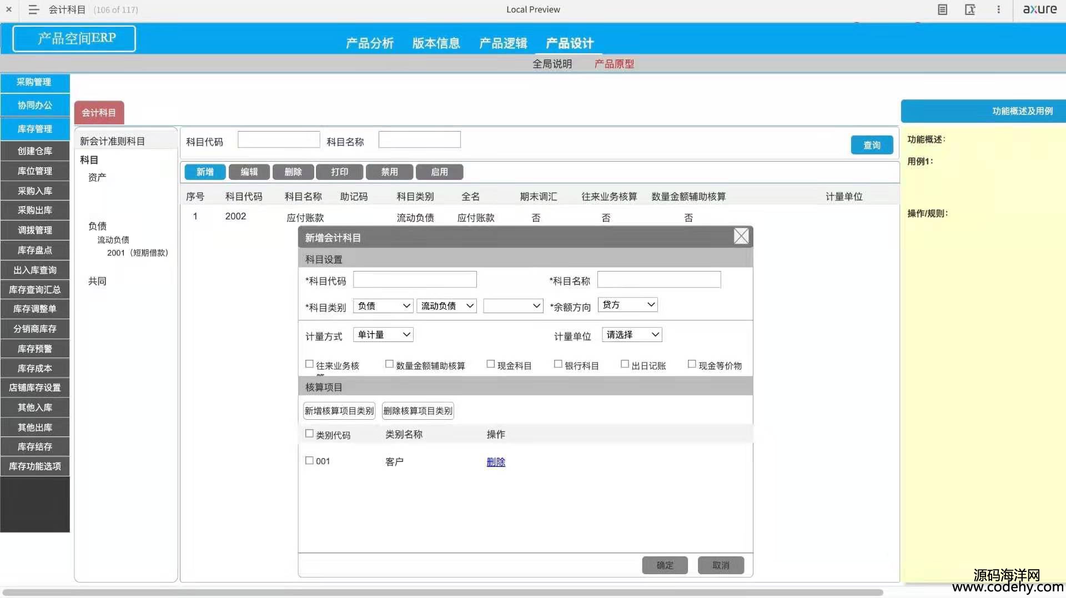Image resolution: width=1066 pixels, height=598 pixels.
Task: Click the 删除 link for 客户 row
Action: click(x=496, y=462)
